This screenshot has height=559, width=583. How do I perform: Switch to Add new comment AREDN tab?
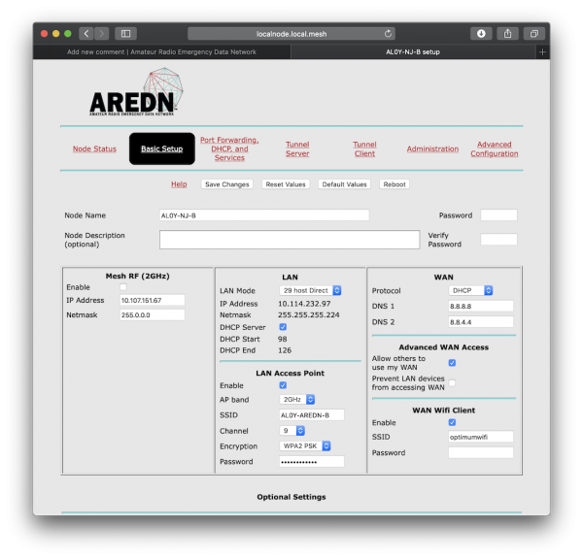161,52
